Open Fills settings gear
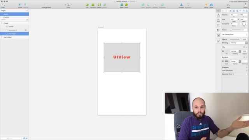The width and height of the screenshot is (249, 140). pyautogui.click(x=244, y=47)
